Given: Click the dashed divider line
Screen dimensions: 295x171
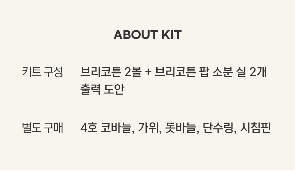Looking at the screenshot, I should tap(147, 107).
